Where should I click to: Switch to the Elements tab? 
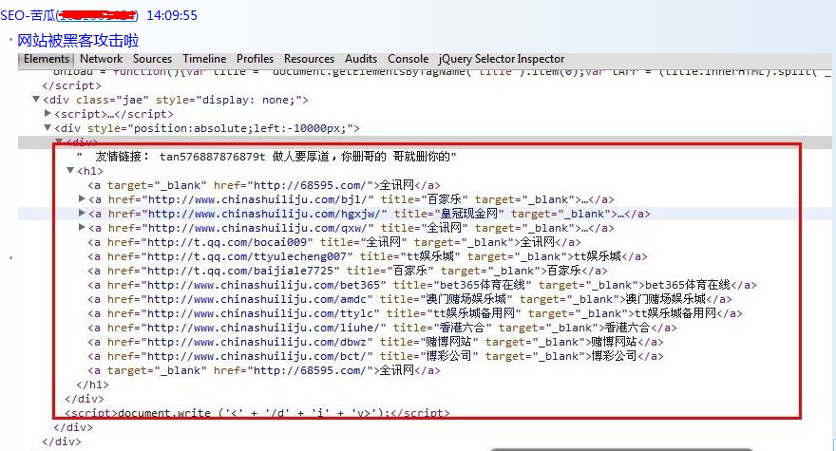tap(47, 59)
